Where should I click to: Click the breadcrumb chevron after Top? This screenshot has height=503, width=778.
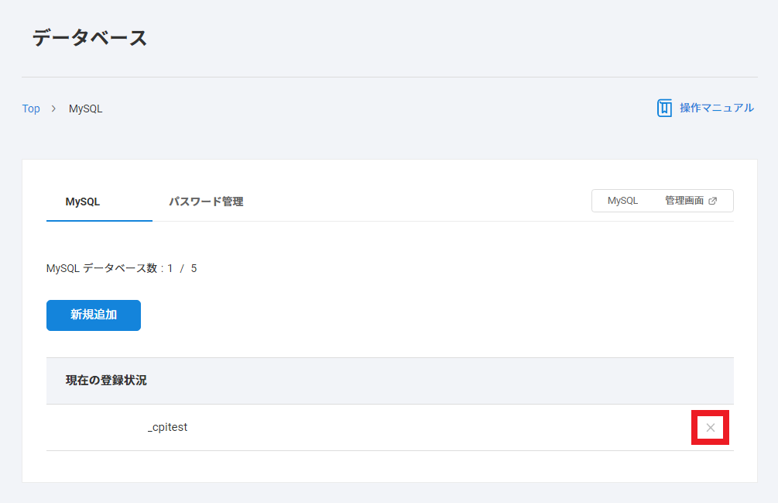[54, 109]
